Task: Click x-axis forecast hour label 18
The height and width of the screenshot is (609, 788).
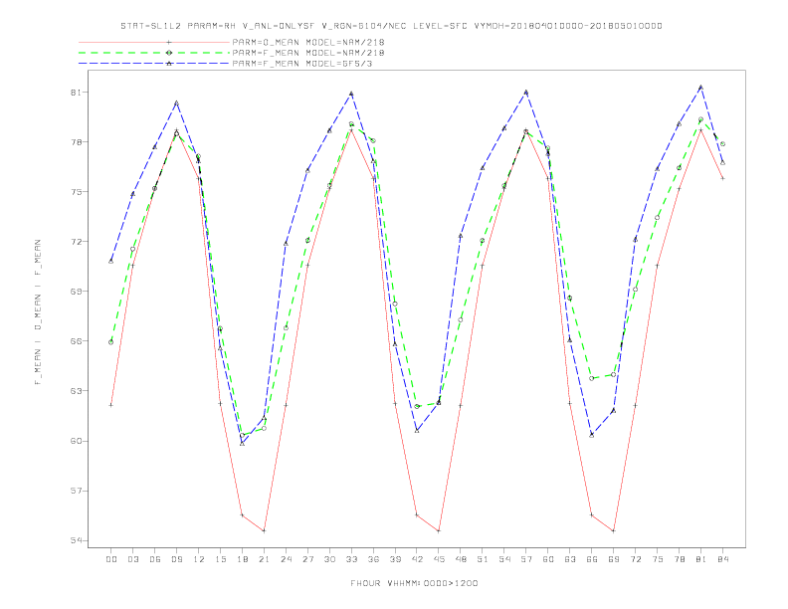Action: click(x=242, y=559)
